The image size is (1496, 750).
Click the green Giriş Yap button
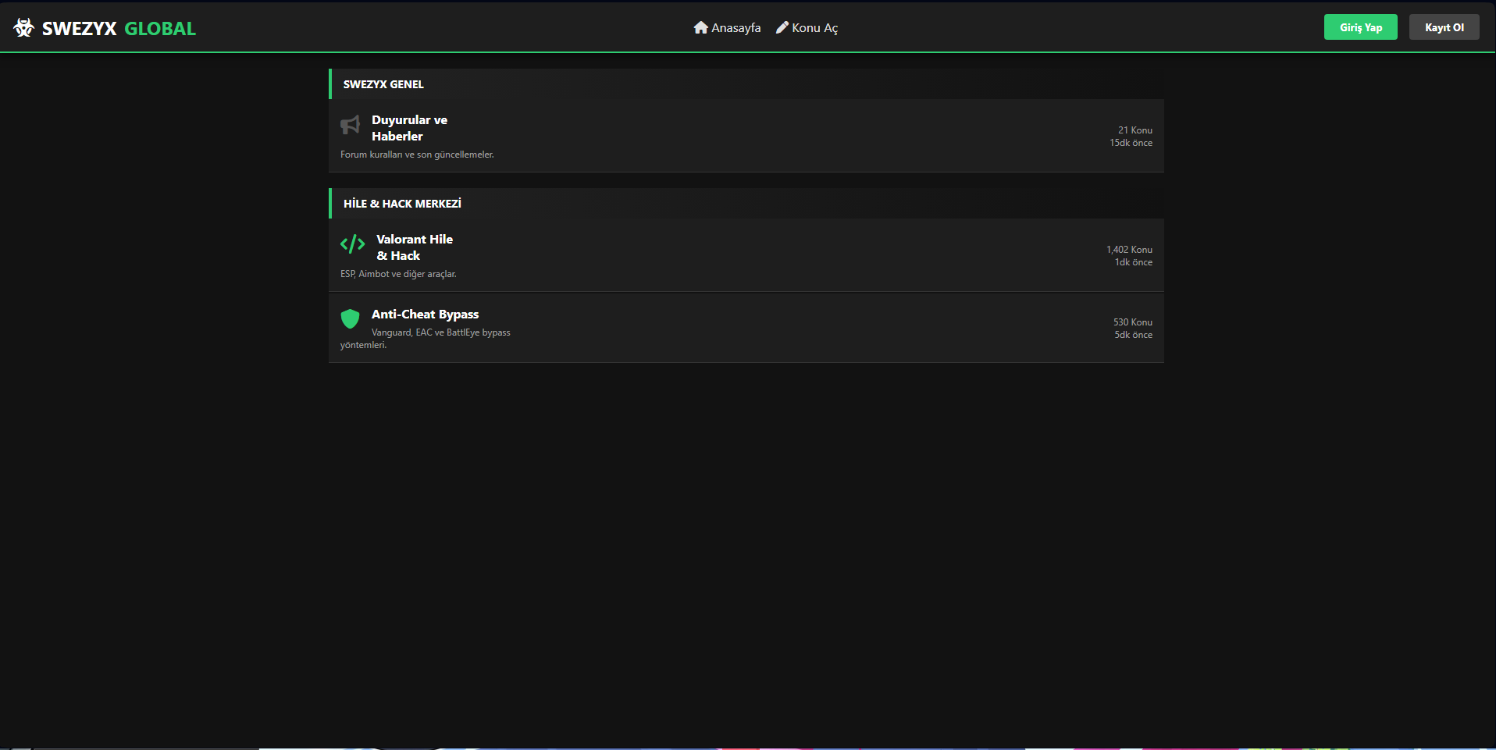point(1361,27)
